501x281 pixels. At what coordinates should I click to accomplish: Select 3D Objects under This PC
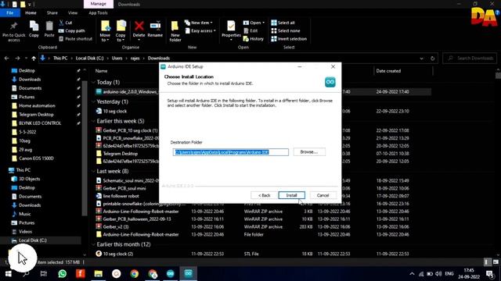point(29,179)
